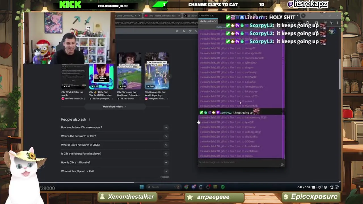The height and width of the screenshot is (204, 363).
Task: Toggle closed captions on video player
Action: pyautogui.click(x=313, y=187)
